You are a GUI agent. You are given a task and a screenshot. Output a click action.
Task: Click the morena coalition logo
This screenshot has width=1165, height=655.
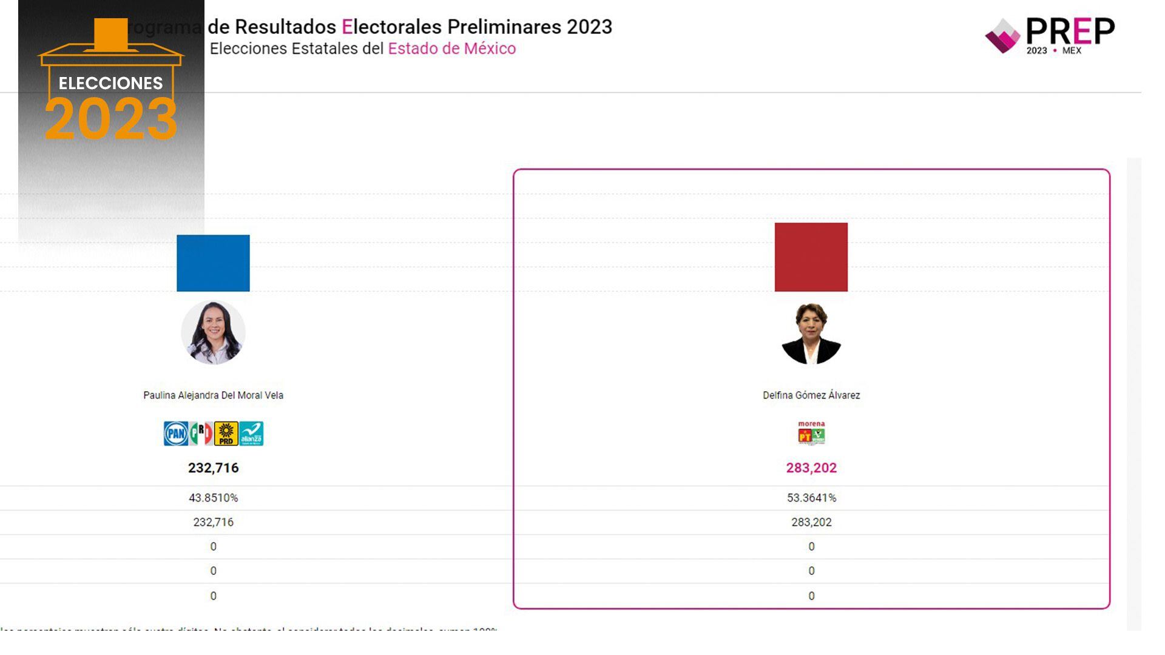point(811,433)
